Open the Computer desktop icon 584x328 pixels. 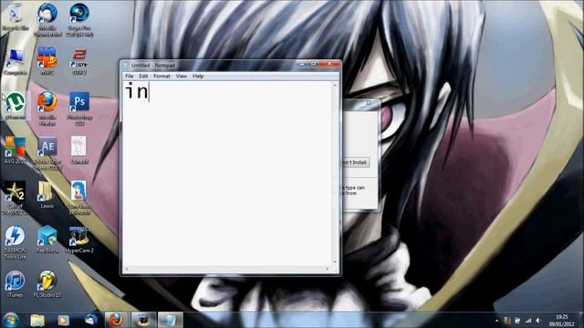[16, 61]
